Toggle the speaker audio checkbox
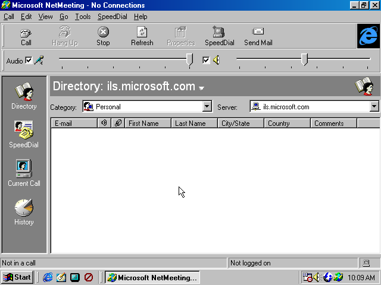The image size is (381, 285). tap(206, 60)
